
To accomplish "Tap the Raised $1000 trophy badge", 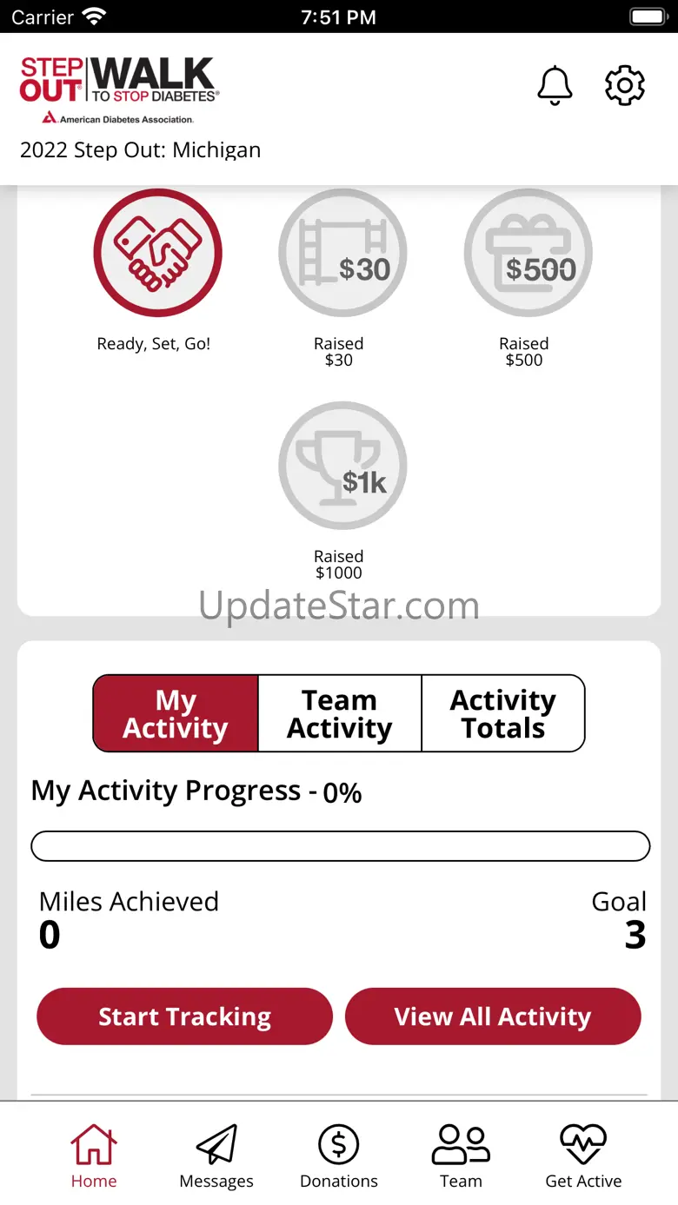I will click(342, 466).
